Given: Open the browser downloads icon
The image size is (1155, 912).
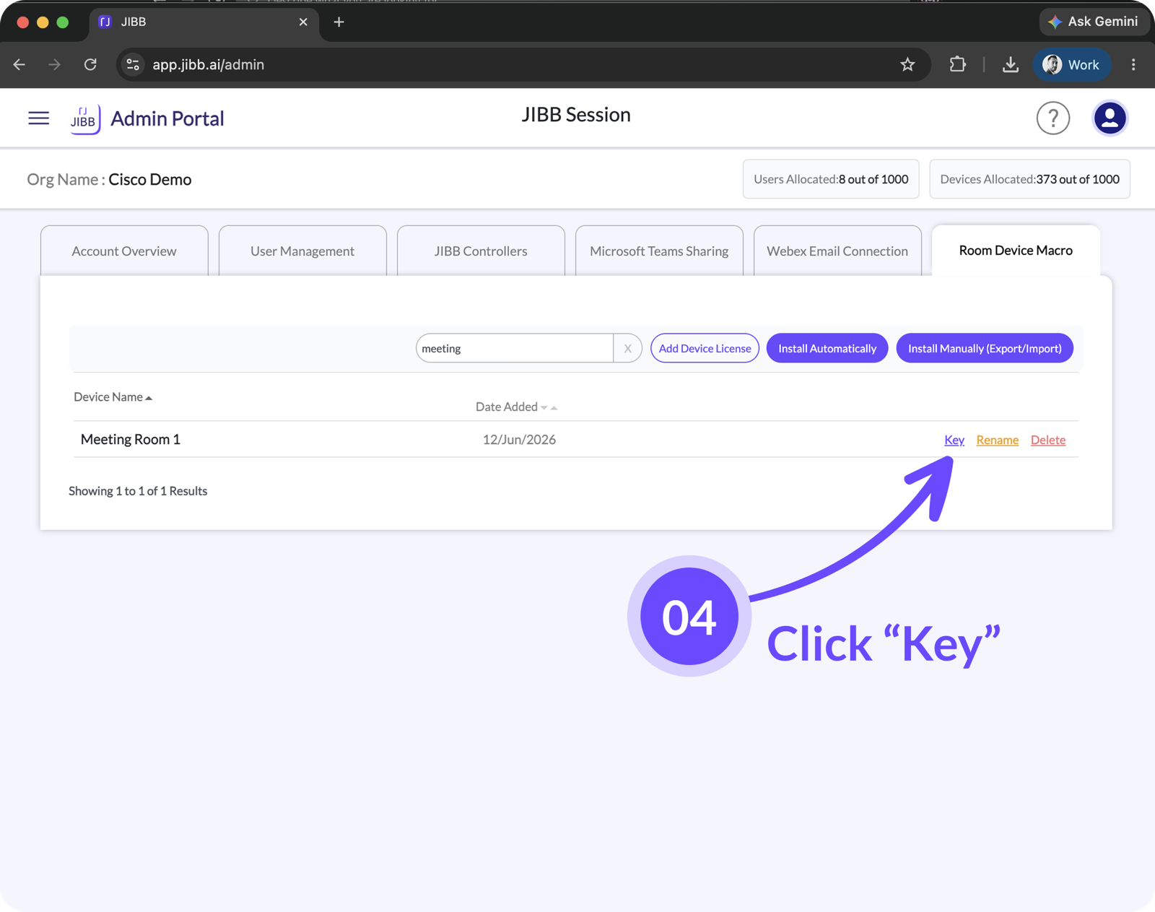Looking at the screenshot, I should pyautogui.click(x=1011, y=64).
